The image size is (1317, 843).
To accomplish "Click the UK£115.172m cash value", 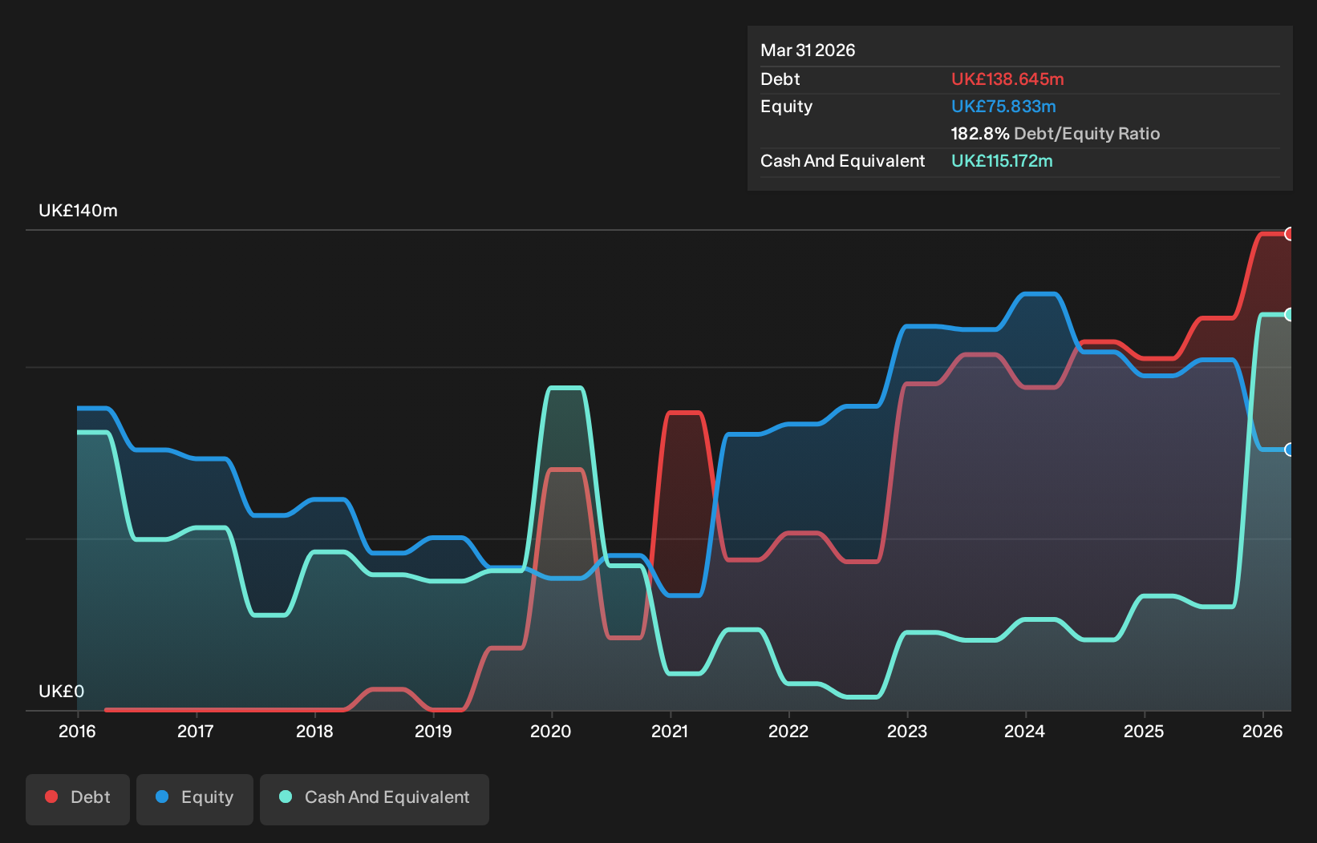I will tap(1002, 161).
